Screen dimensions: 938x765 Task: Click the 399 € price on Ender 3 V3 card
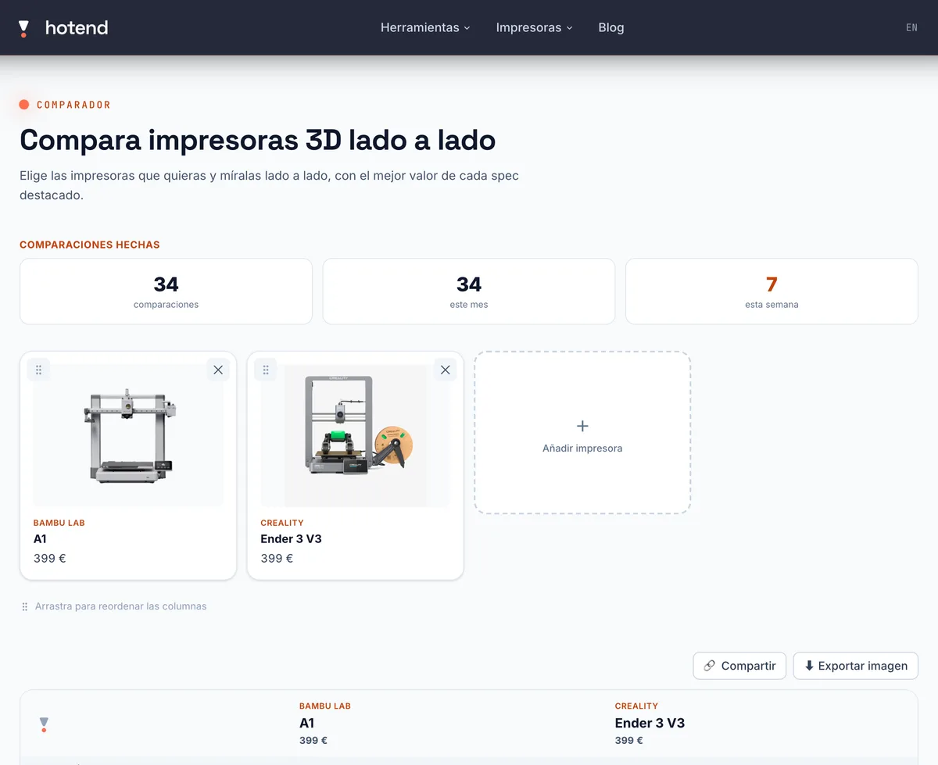(x=277, y=559)
